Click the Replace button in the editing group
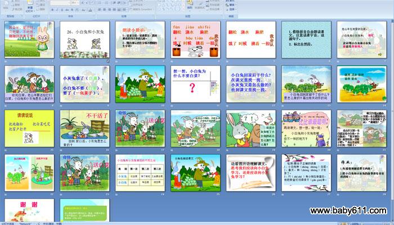Image resolution: width=394 pixels, height=225 pixels. 231,4
